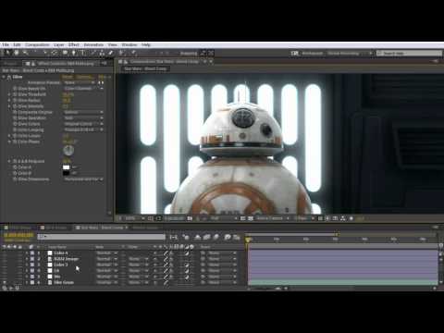Screen dimensions: 444x333
Task: Open the Active Camera view dropdown
Action: click(273, 218)
